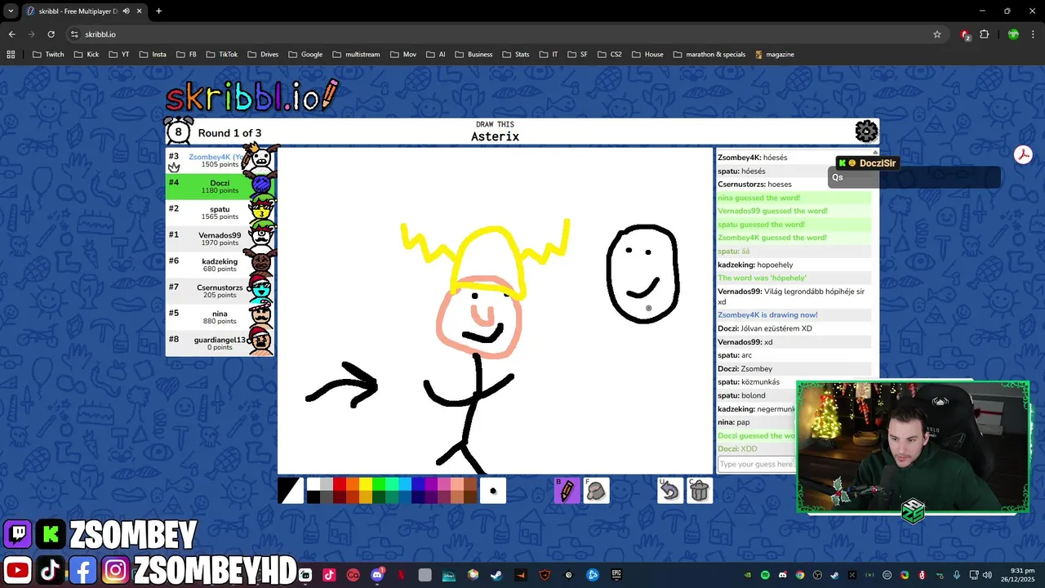Select player nina in the list
The width and height of the screenshot is (1045, 588).
click(x=220, y=317)
